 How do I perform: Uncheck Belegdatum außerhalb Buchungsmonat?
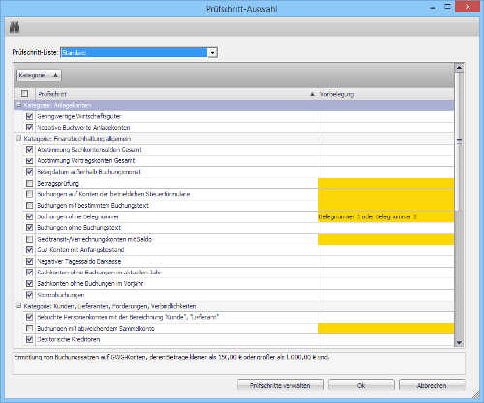click(x=29, y=172)
